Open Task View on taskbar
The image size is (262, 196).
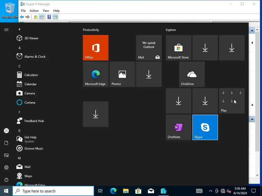click(100, 191)
